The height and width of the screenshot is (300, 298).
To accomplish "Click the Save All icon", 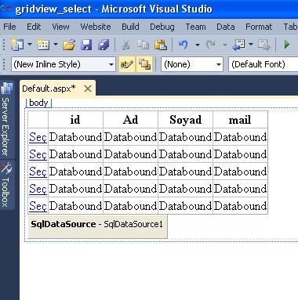I will click(104, 45).
